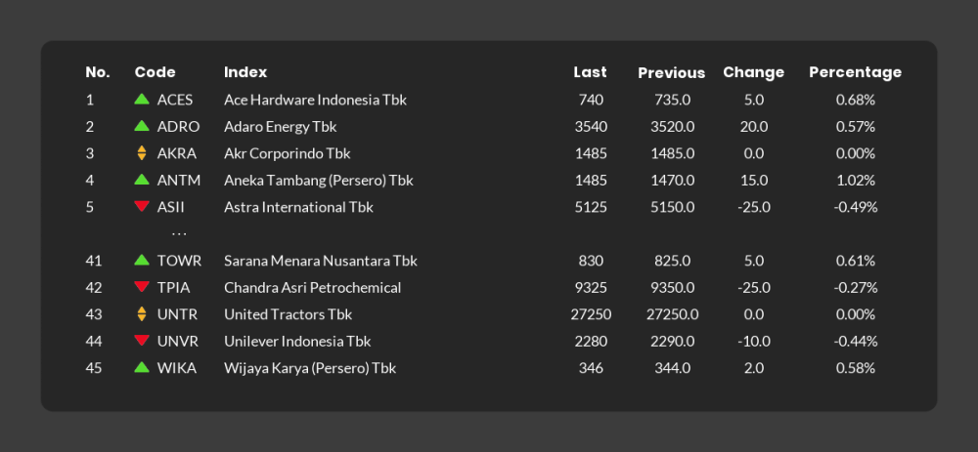Sort by the Last column header
Viewport: 978px width, 452px height.
(x=590, y=72)
